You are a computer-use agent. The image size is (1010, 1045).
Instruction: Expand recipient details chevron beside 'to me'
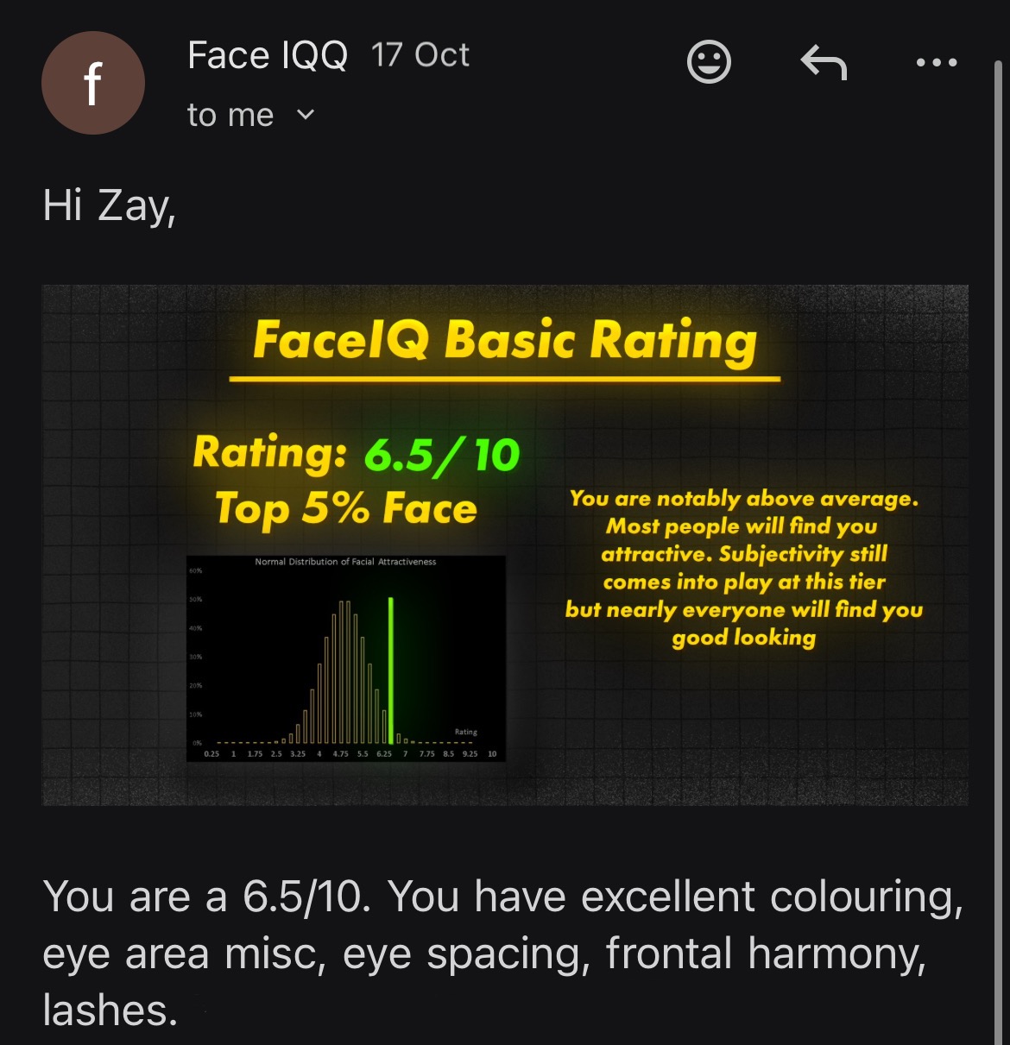306,115
